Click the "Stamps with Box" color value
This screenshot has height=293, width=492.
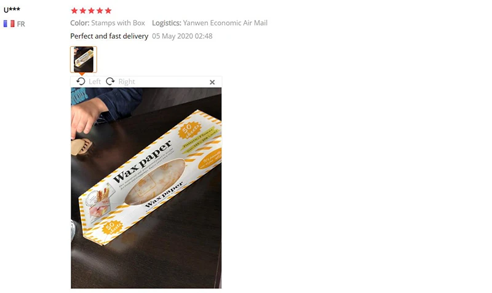click(x=118, y=23)
